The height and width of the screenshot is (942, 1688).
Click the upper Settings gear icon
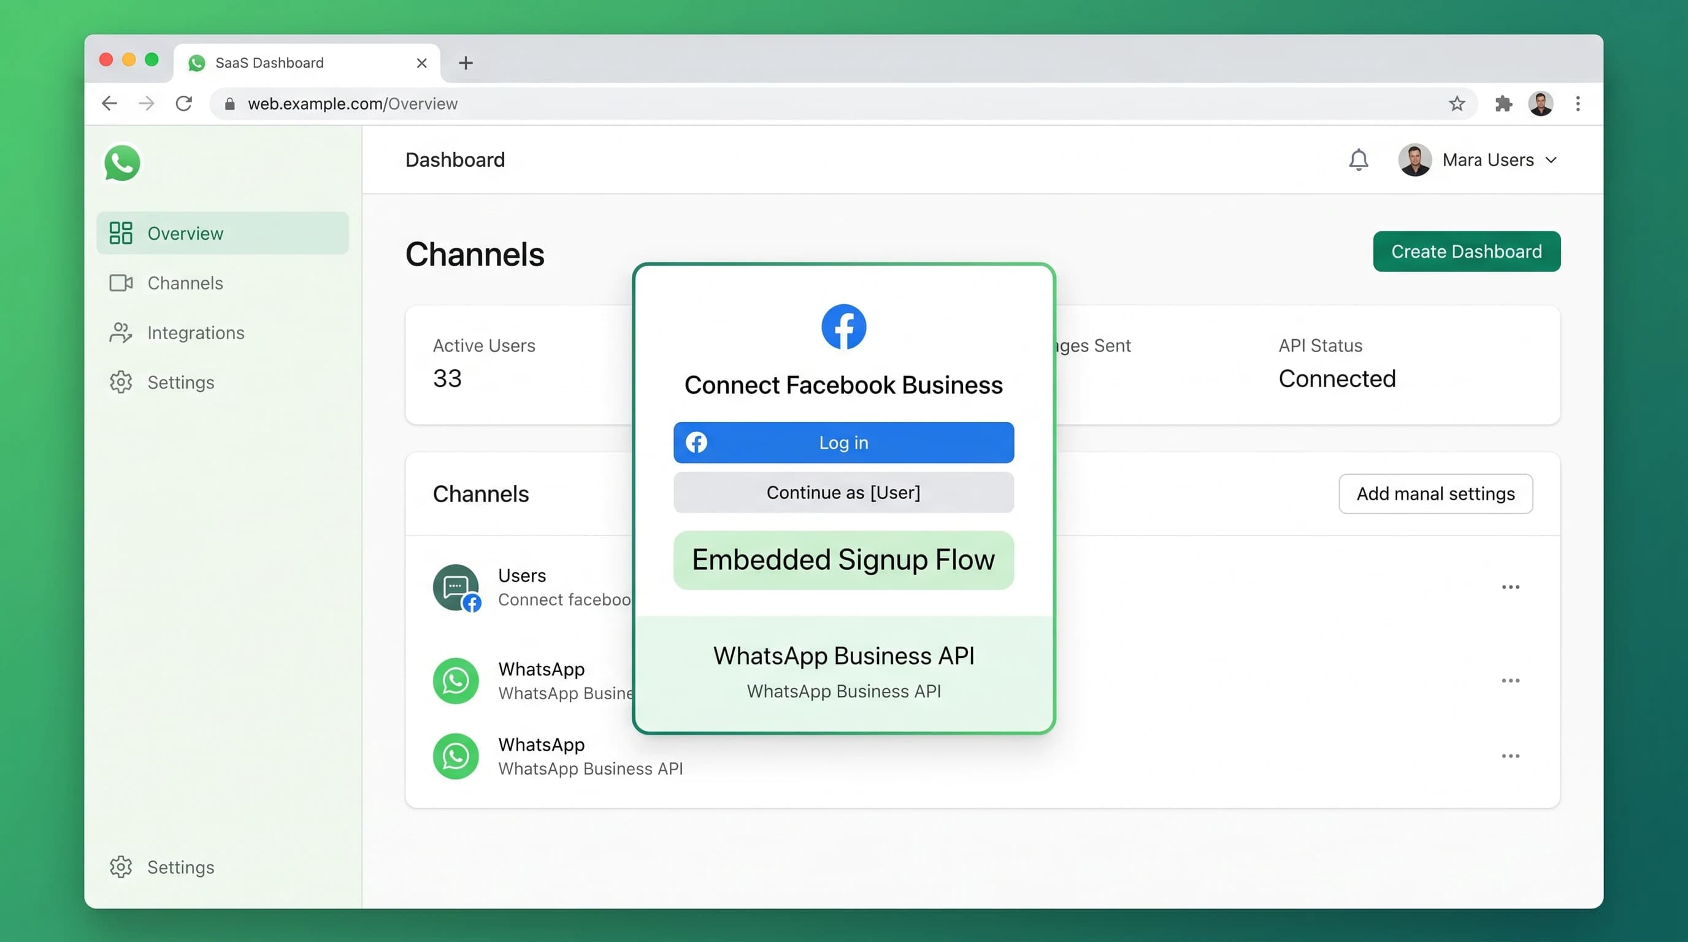click(121, 382)
